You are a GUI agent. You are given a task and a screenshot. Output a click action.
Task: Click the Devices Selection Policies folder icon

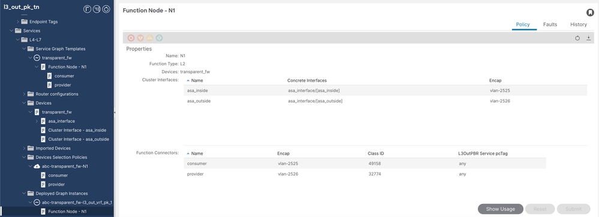tap(31, 157)
